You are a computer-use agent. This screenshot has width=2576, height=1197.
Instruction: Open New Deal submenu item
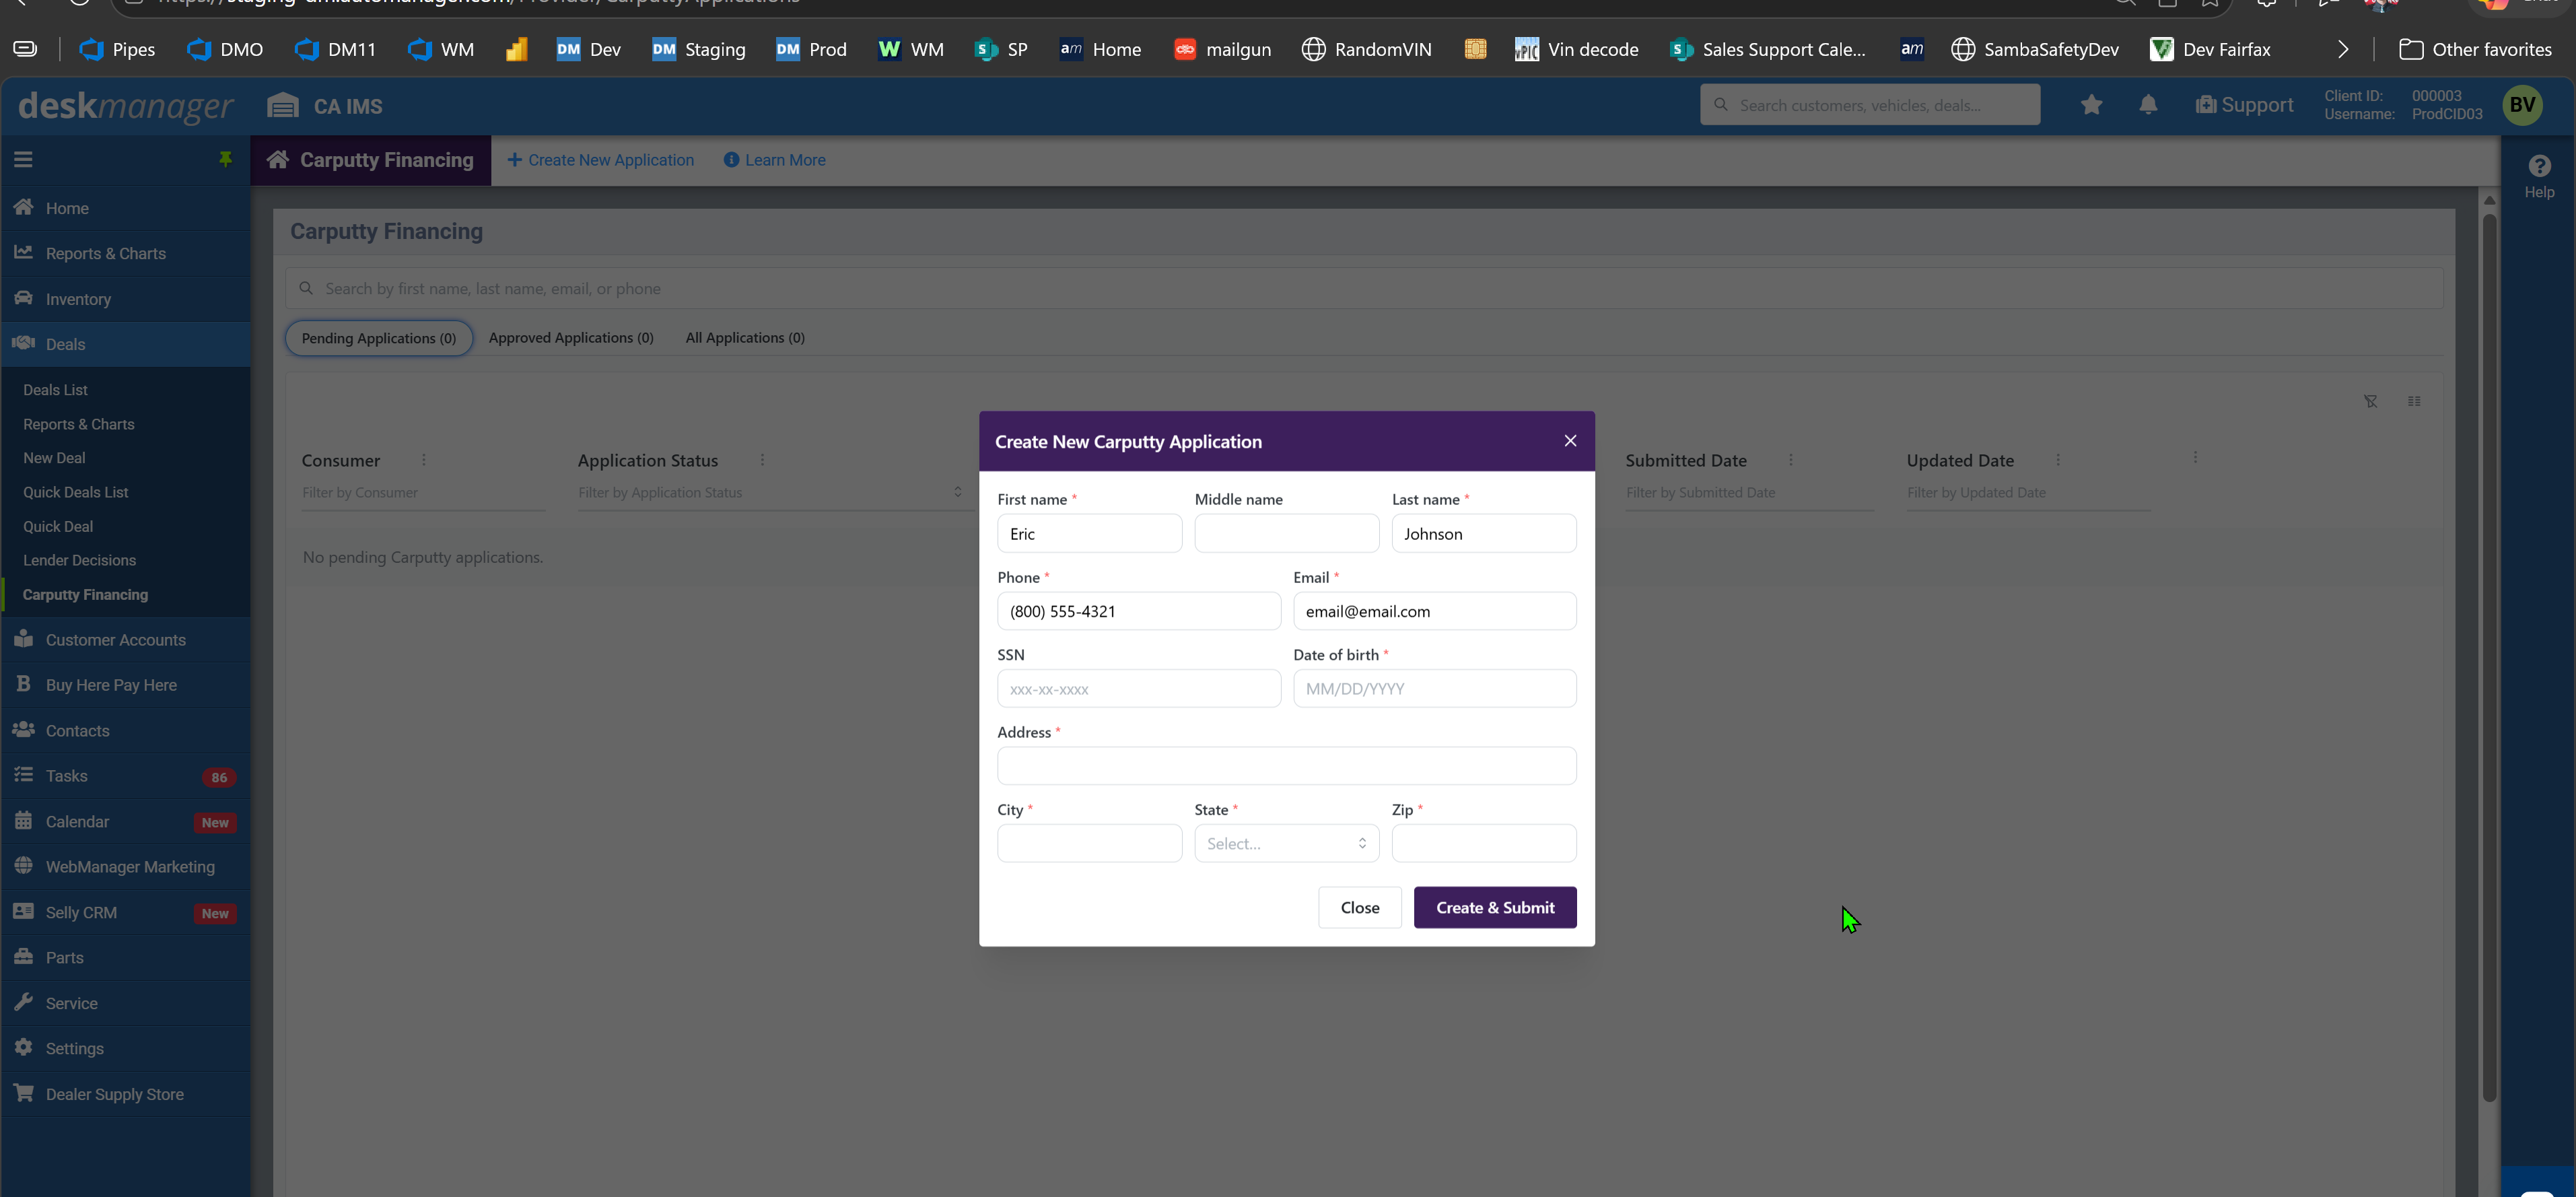[x=54, y=458]
